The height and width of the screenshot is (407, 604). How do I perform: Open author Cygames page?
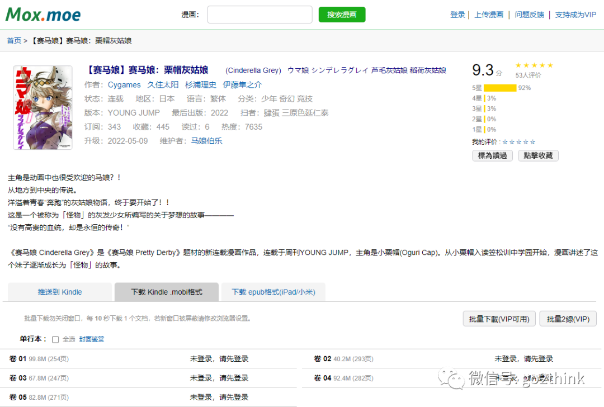(124, 85)
